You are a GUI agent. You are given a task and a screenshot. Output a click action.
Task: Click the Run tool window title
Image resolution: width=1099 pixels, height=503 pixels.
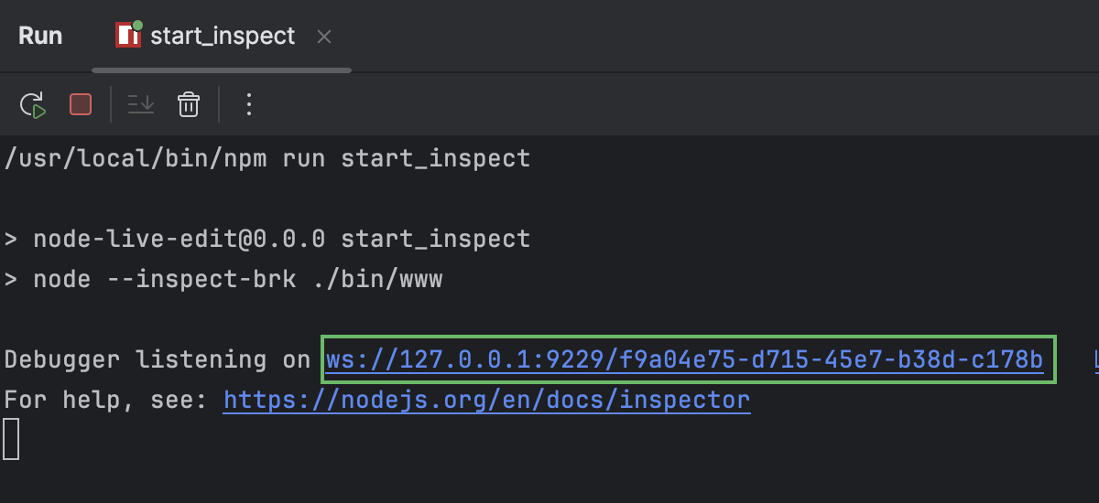(x=40, y=37)
